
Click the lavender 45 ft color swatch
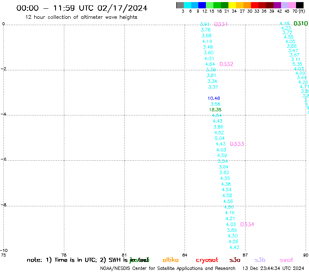point(284,5)
